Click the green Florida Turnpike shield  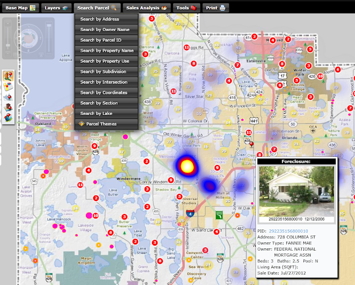pos(219,216)
